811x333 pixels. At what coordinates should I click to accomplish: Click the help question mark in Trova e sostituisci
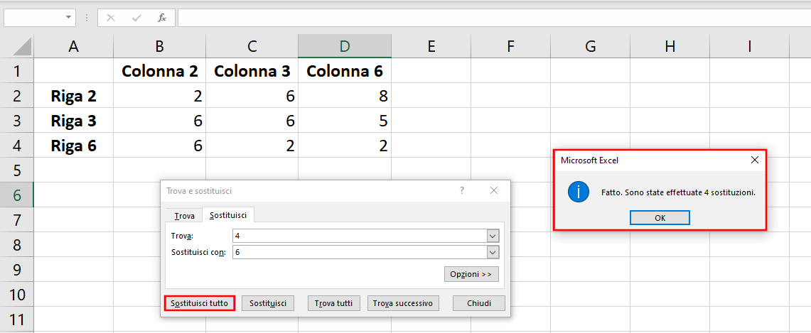click(462, 190)
